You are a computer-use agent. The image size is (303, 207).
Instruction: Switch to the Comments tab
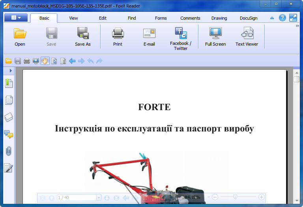[x=190, y=18]
